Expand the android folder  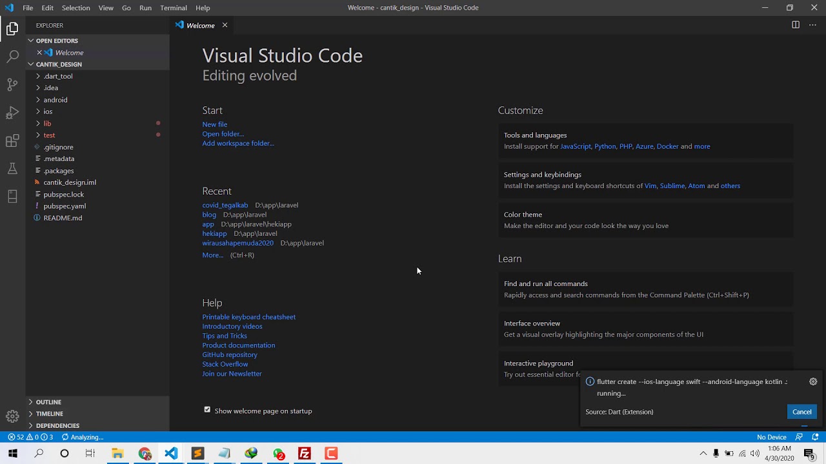[x=97, y=100]
